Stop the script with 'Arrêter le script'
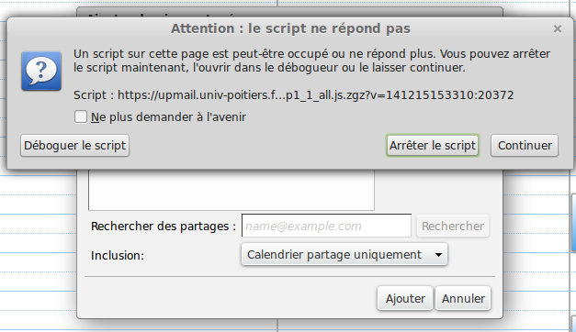The image size is (576, 332). pos(433,146)
